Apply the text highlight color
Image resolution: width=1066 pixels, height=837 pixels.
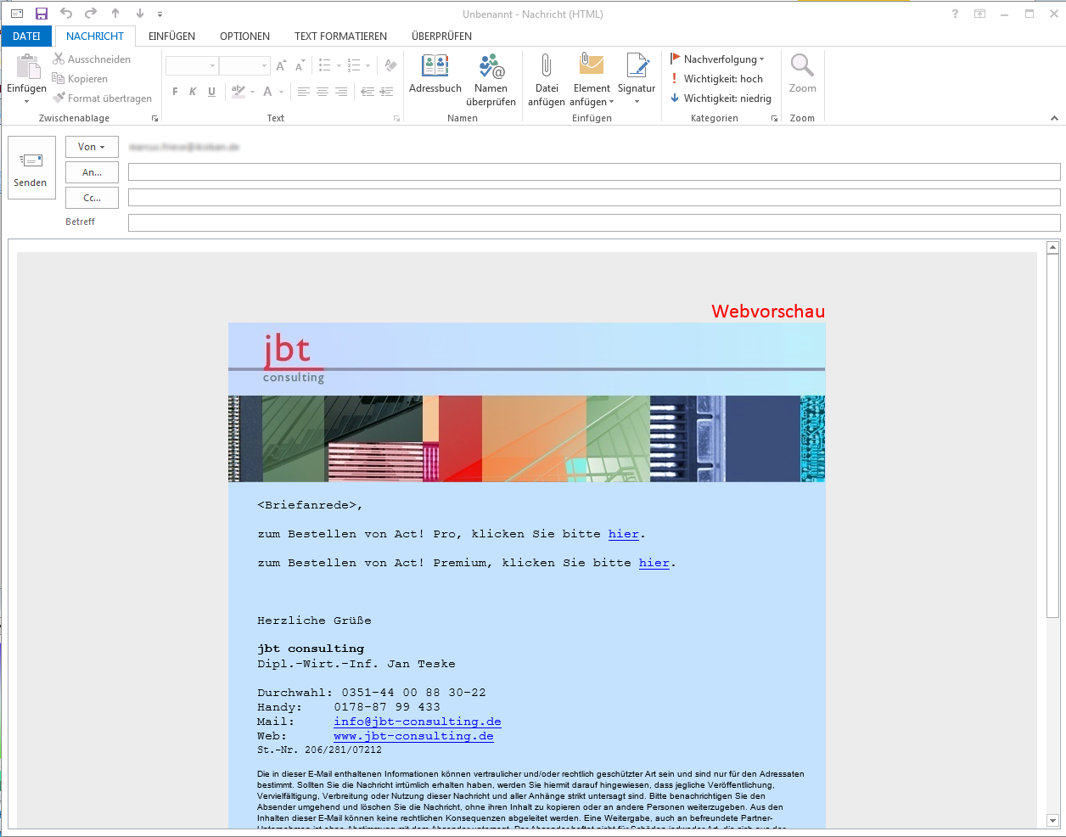pos(238,92)
